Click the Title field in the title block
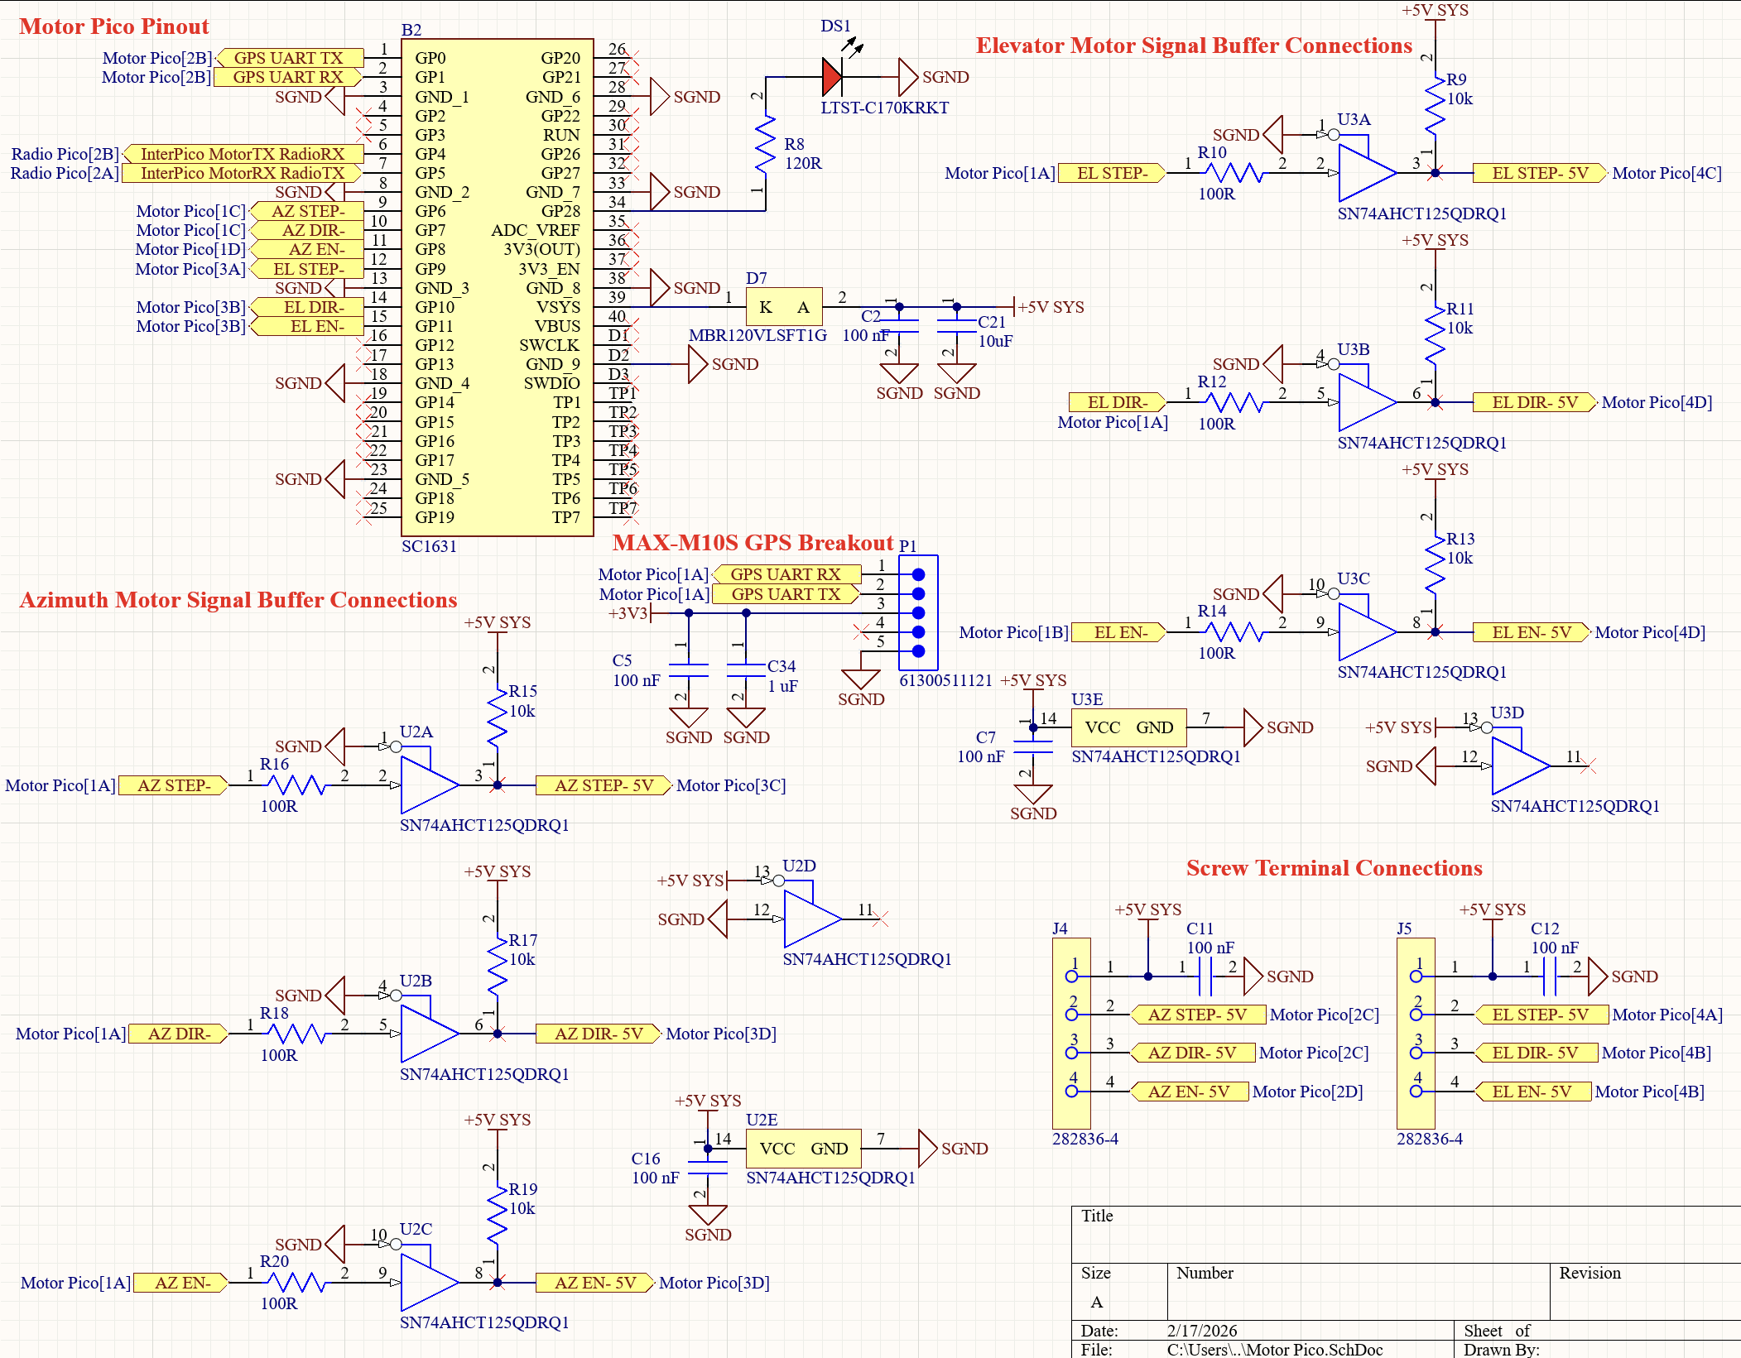Viewport: 1741px width, 1358px height. pyautogui.click(x=1098, y=1216)
